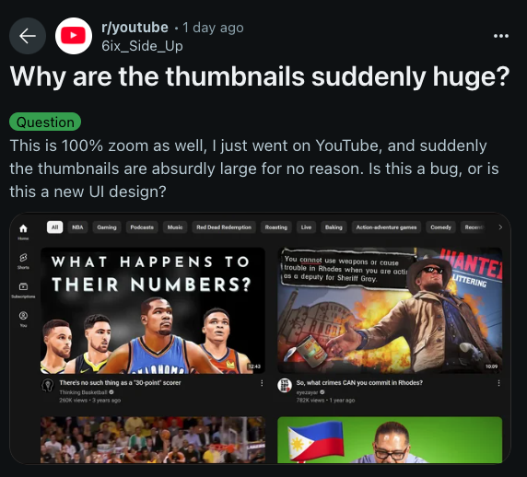
Task: Open the What Happens To Their Numbers thumbnail
Action: click(x=153, y=310)
